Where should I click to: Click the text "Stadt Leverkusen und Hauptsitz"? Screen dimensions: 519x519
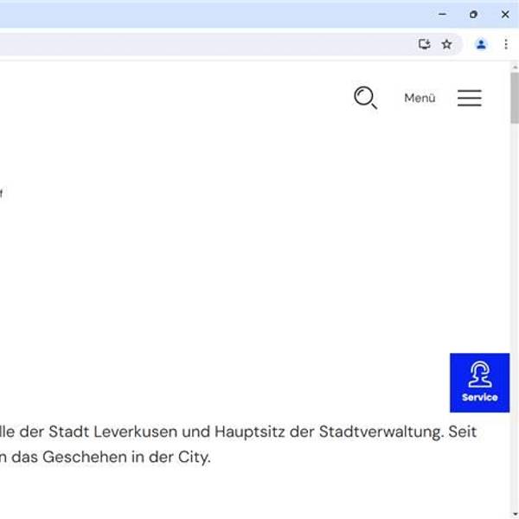coord(167,432)
